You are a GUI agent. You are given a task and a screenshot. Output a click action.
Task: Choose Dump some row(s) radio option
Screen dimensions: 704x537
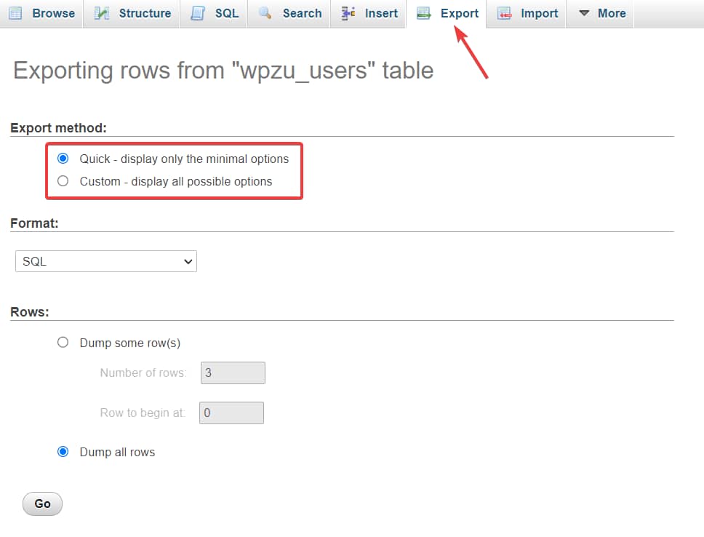(63, 343)
